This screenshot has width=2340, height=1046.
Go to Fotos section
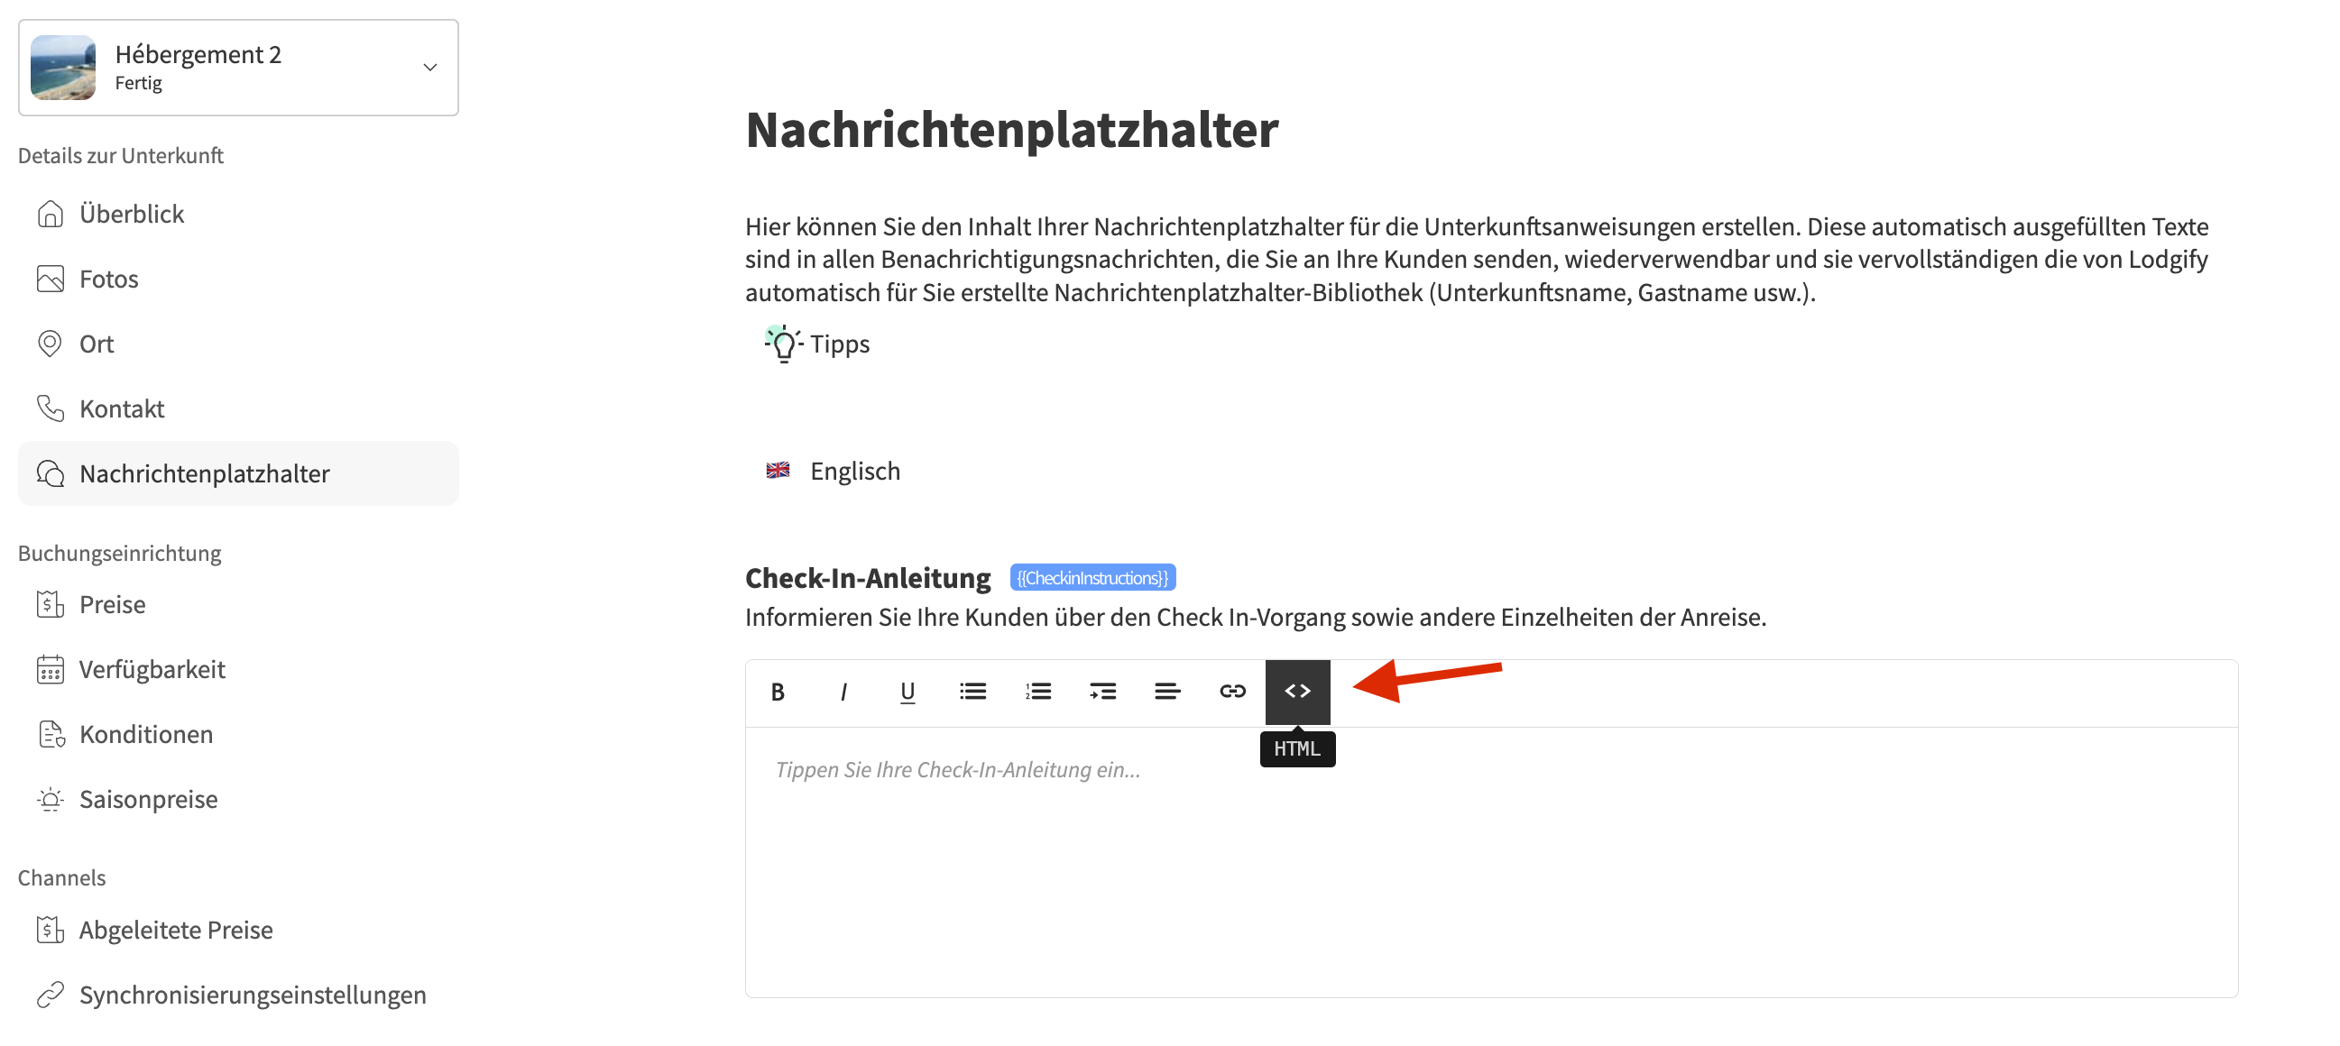pos(109,279)
